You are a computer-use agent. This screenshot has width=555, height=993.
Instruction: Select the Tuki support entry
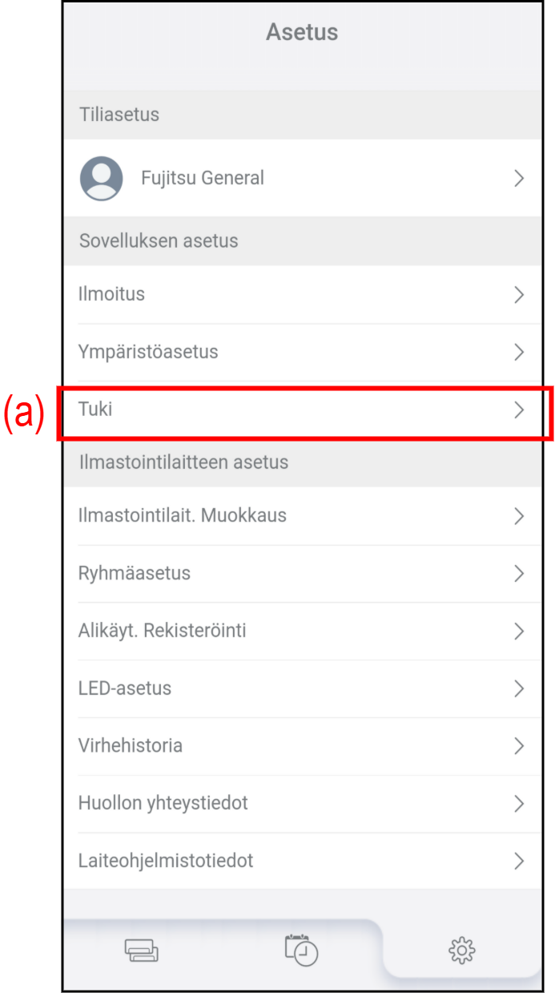(96, 410)
